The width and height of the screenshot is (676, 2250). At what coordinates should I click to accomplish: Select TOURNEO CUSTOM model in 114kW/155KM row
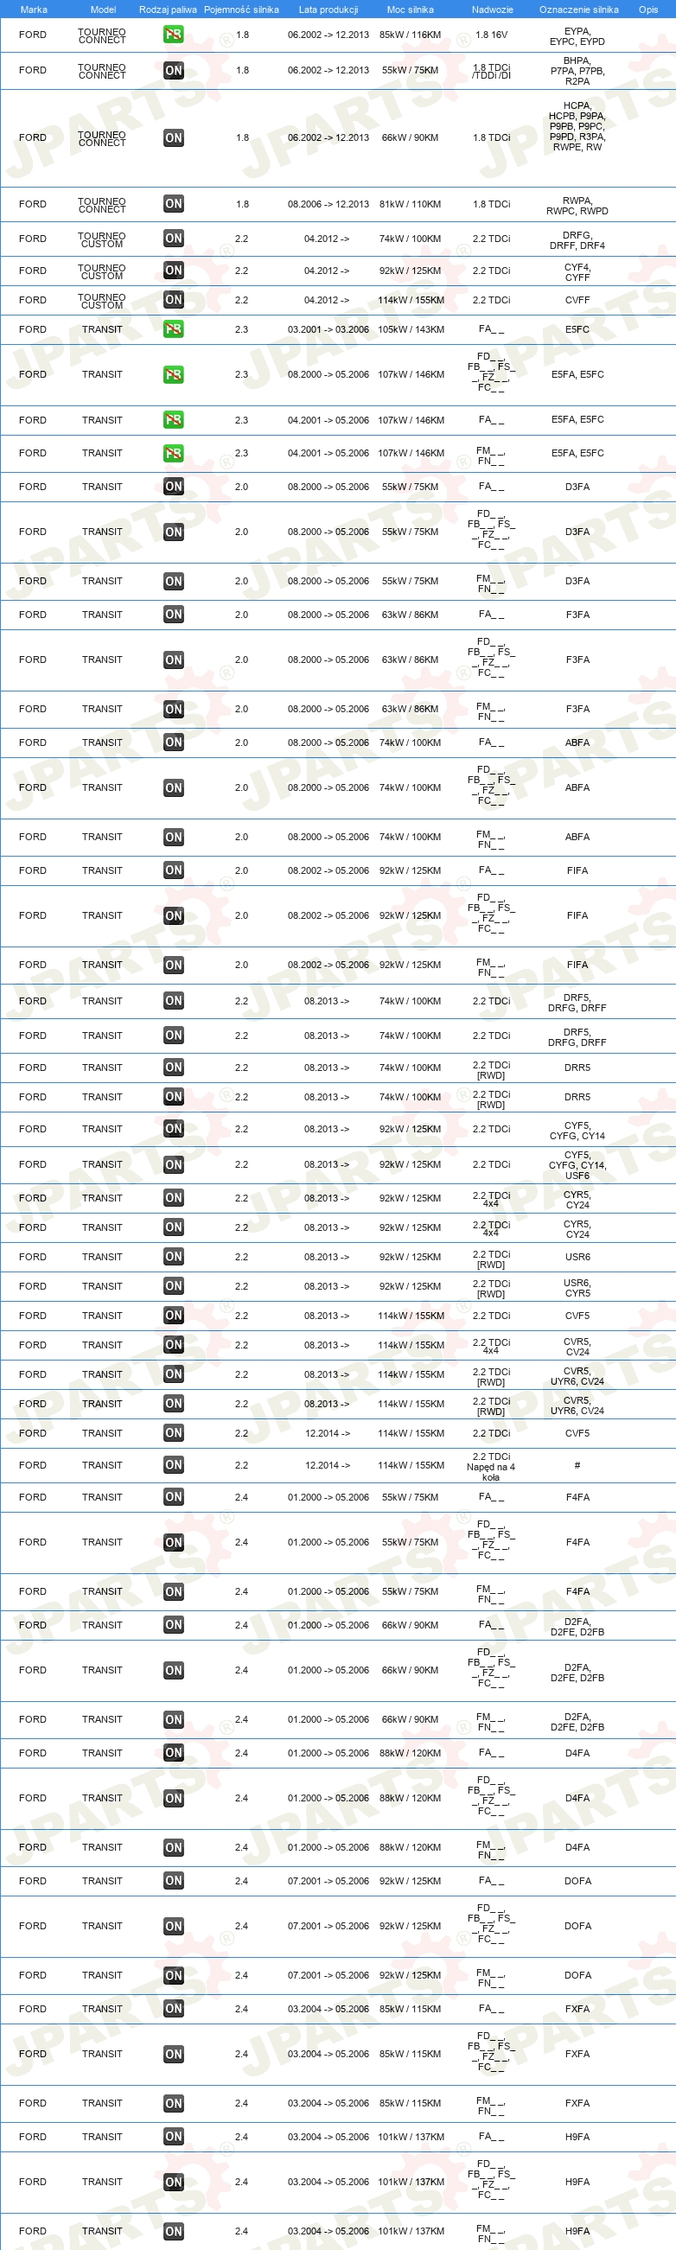coord(102,302)
